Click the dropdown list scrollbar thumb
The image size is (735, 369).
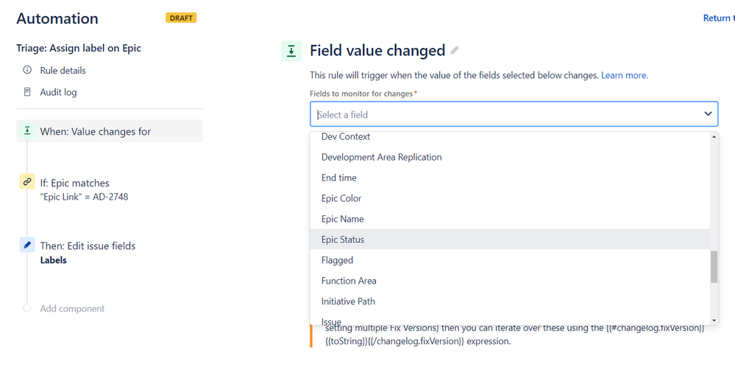point(714,267)
